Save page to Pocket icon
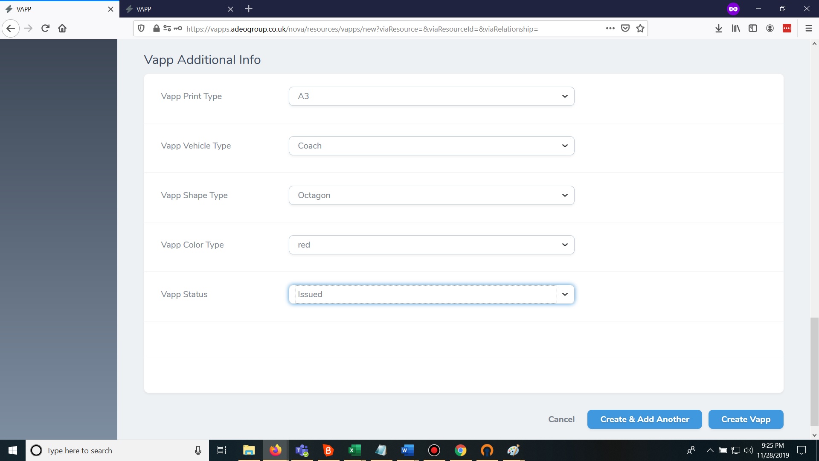 pyautogui.click(x=625, y=29)
